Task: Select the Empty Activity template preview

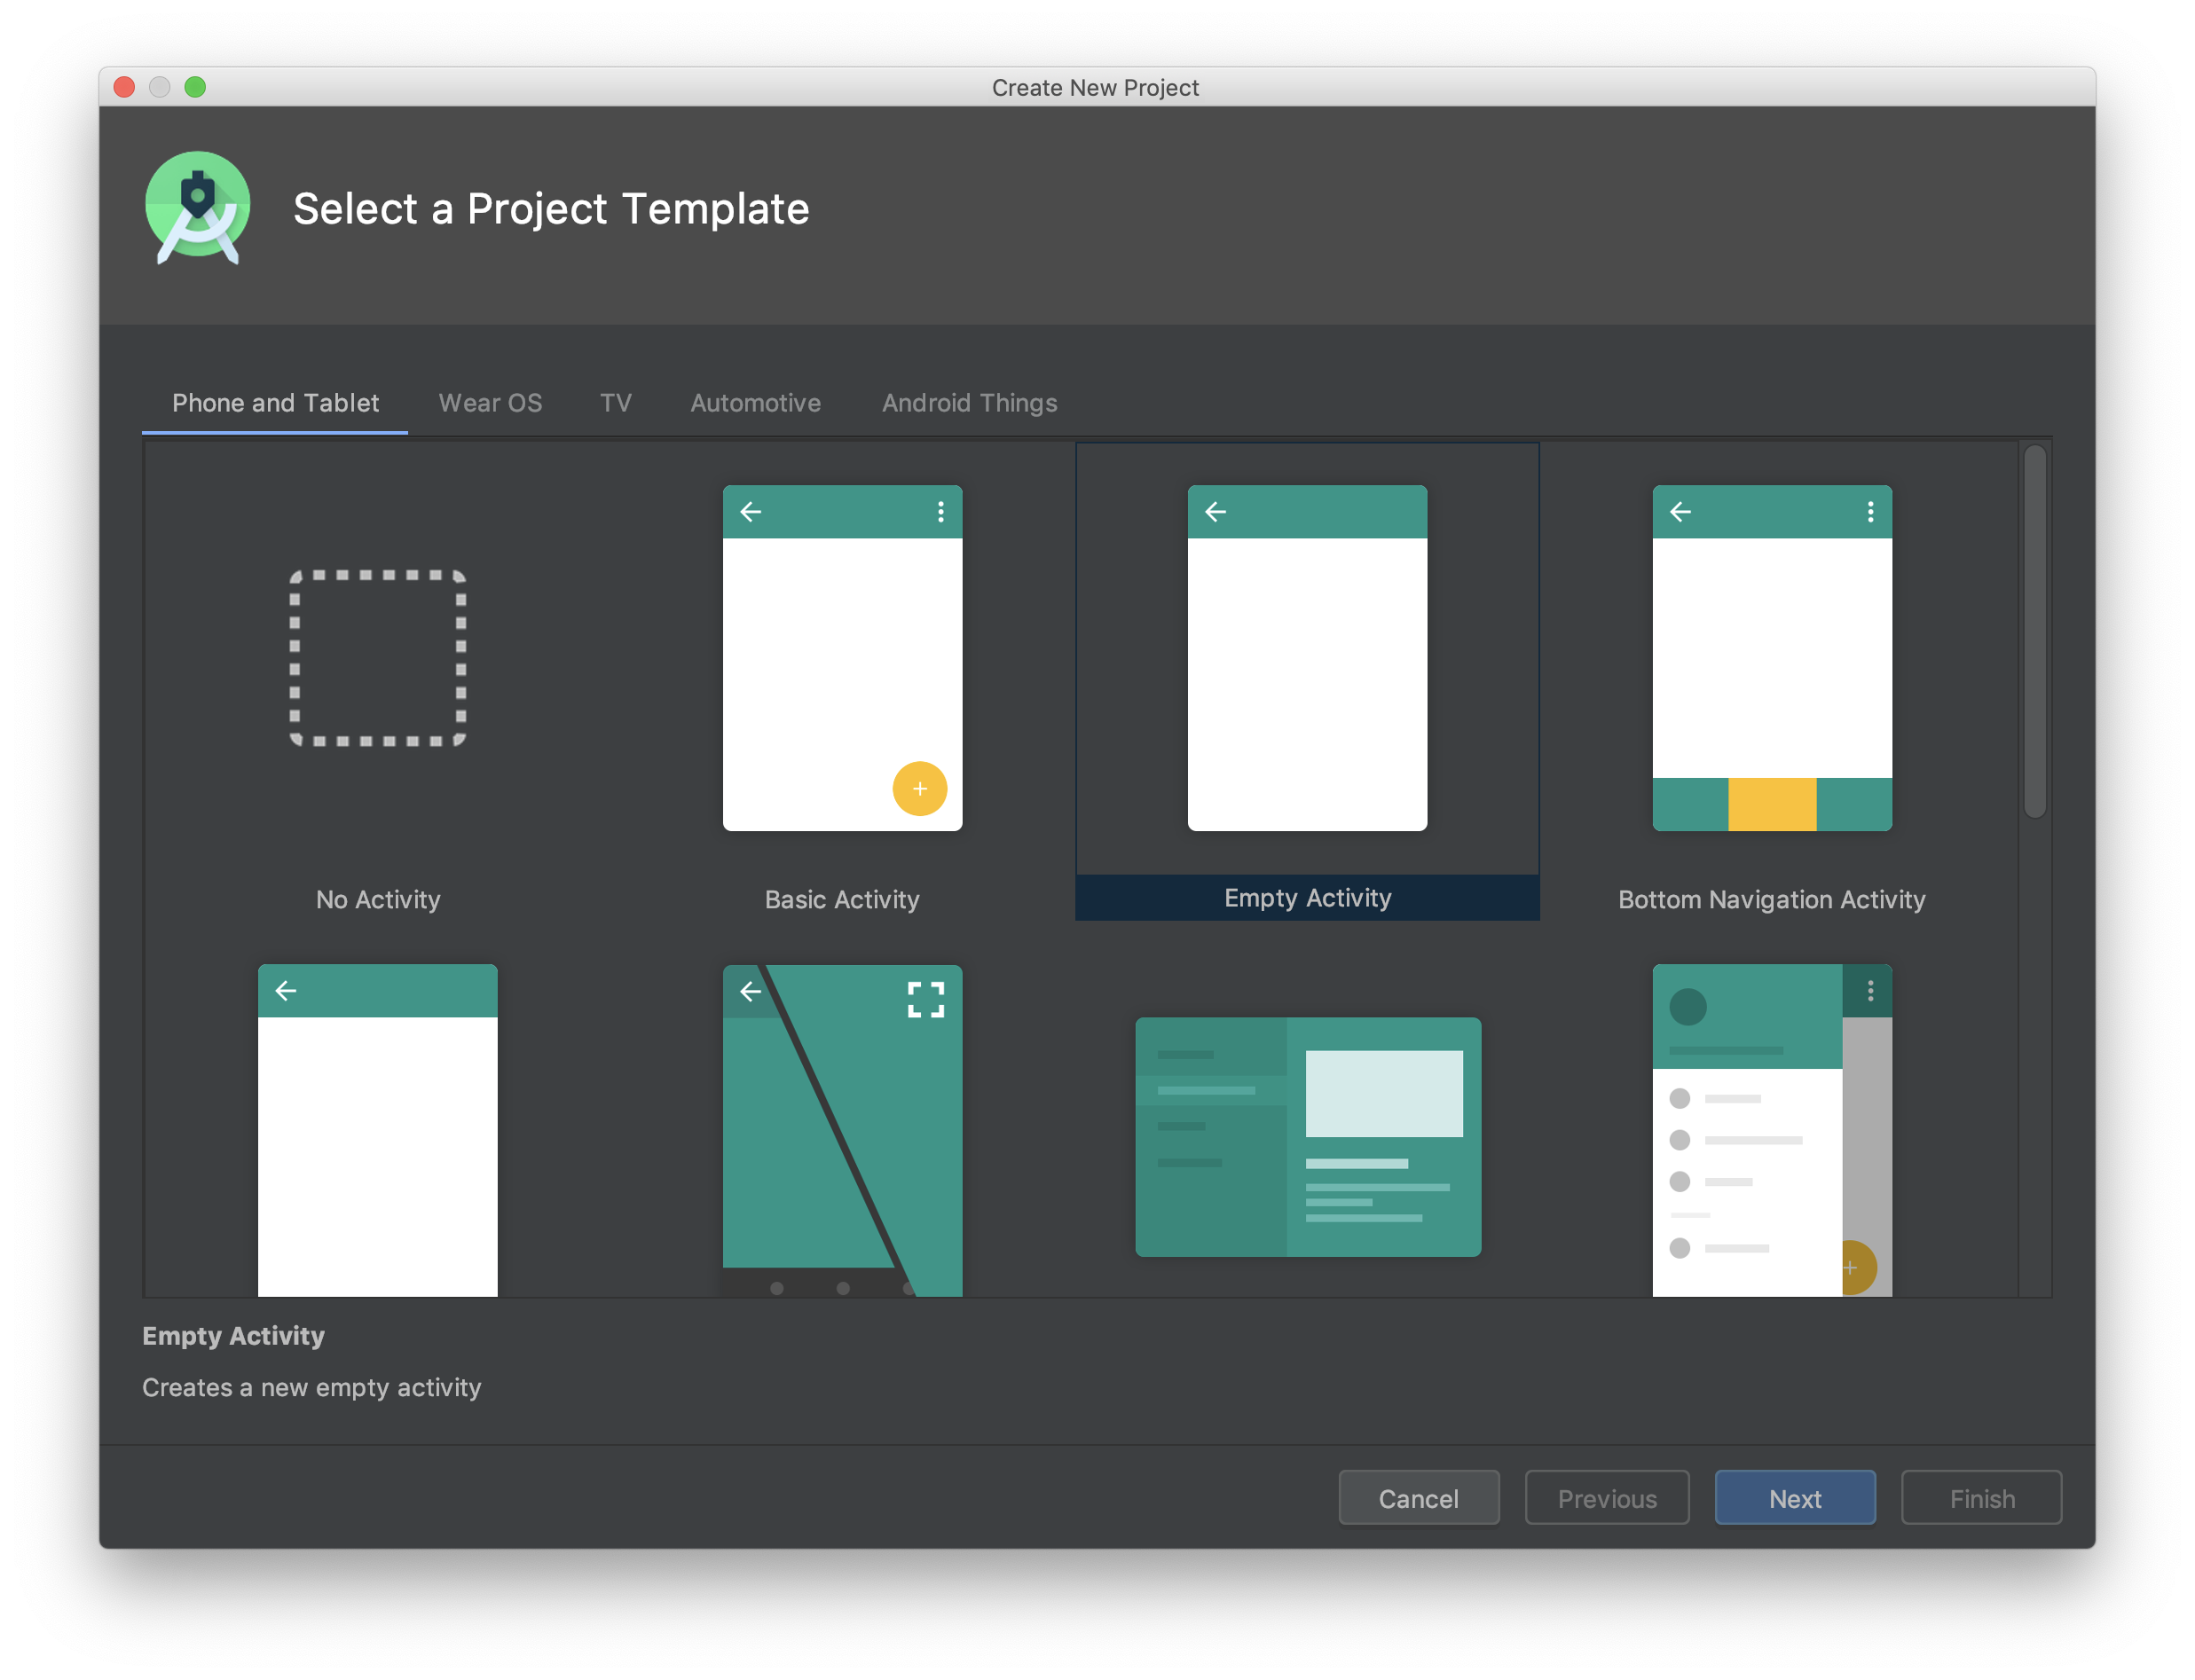Action: (x=1307, y=658)
